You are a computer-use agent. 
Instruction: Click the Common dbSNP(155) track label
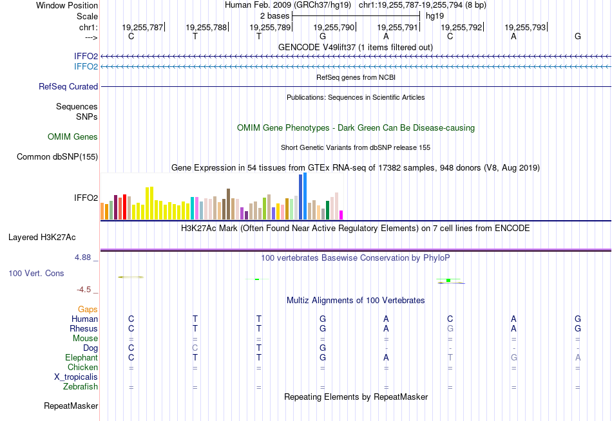[x=57, y=157]
